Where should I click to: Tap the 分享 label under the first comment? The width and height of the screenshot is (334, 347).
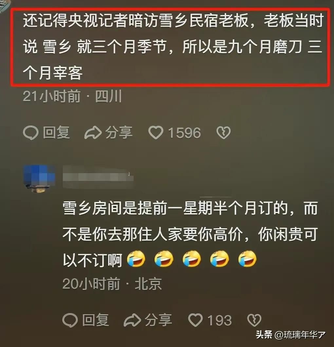(x=119, y=132)
